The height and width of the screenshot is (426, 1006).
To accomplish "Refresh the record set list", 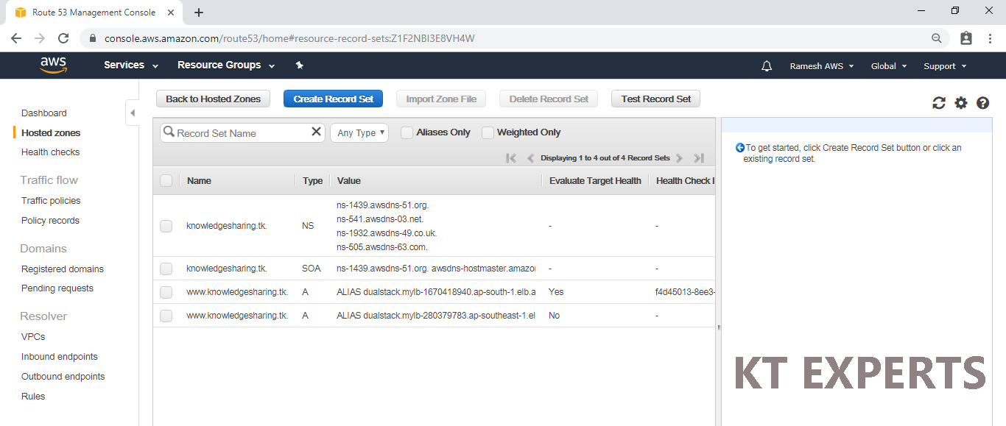I will coord(938,103).
